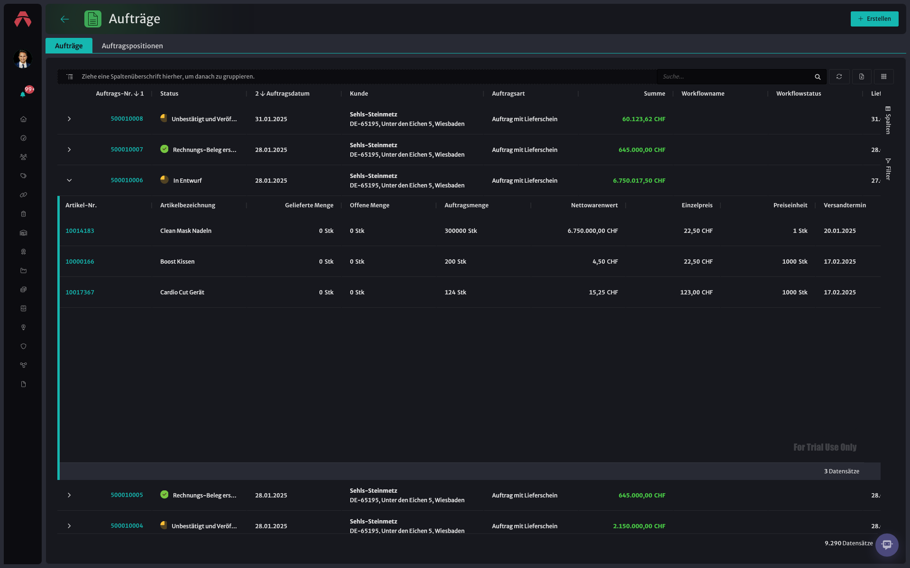The height and width of the screenshot is (568, 910).
Task: Click the refresh grid icon
Action: pos(839,76)
